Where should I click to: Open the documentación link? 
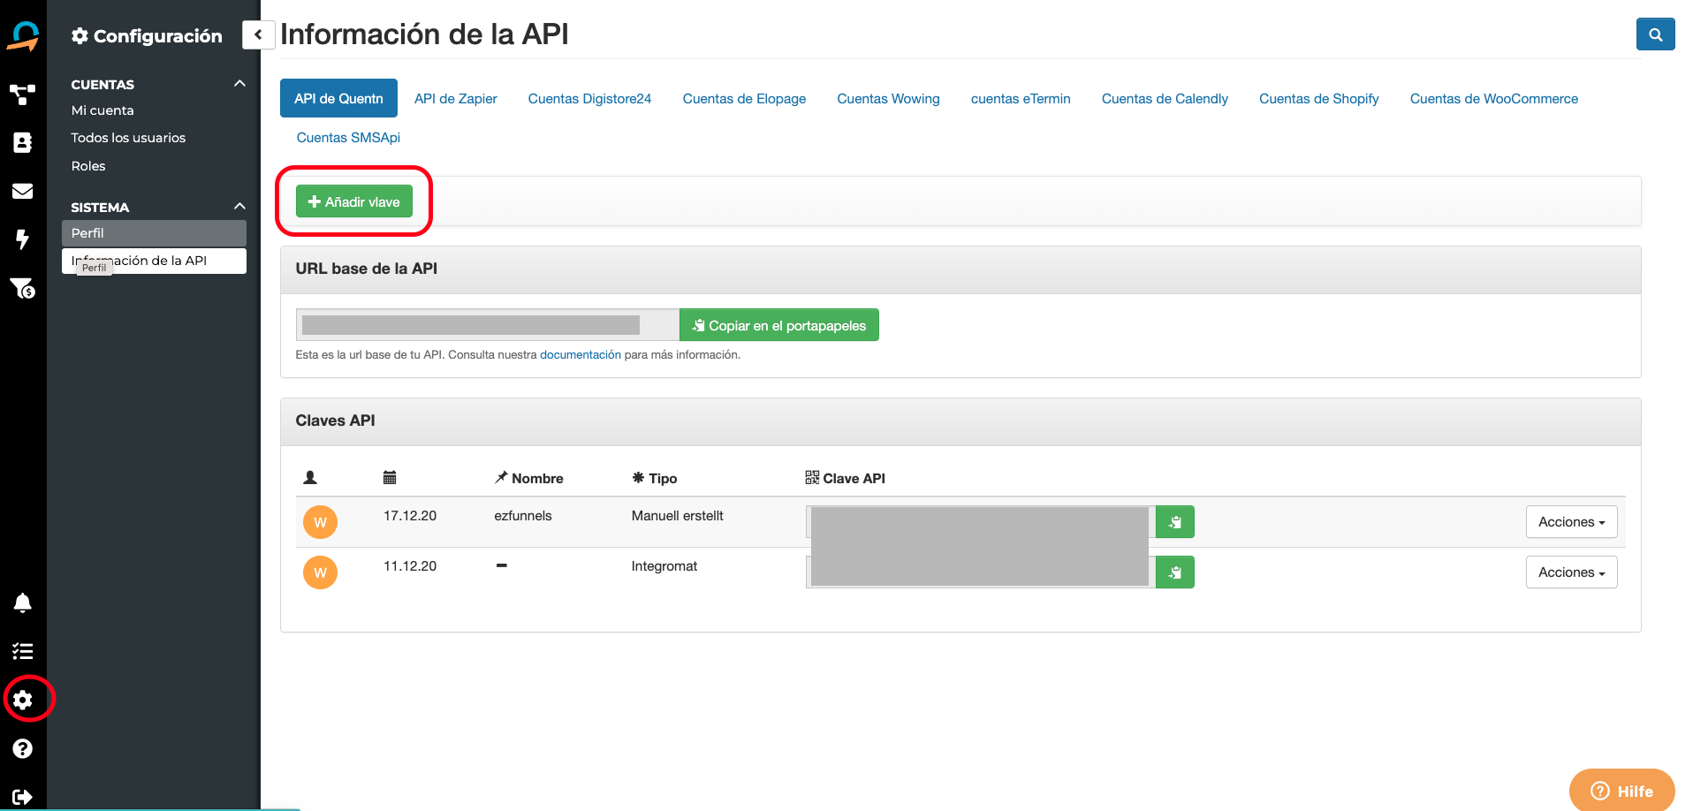click(x=581, y=355)
